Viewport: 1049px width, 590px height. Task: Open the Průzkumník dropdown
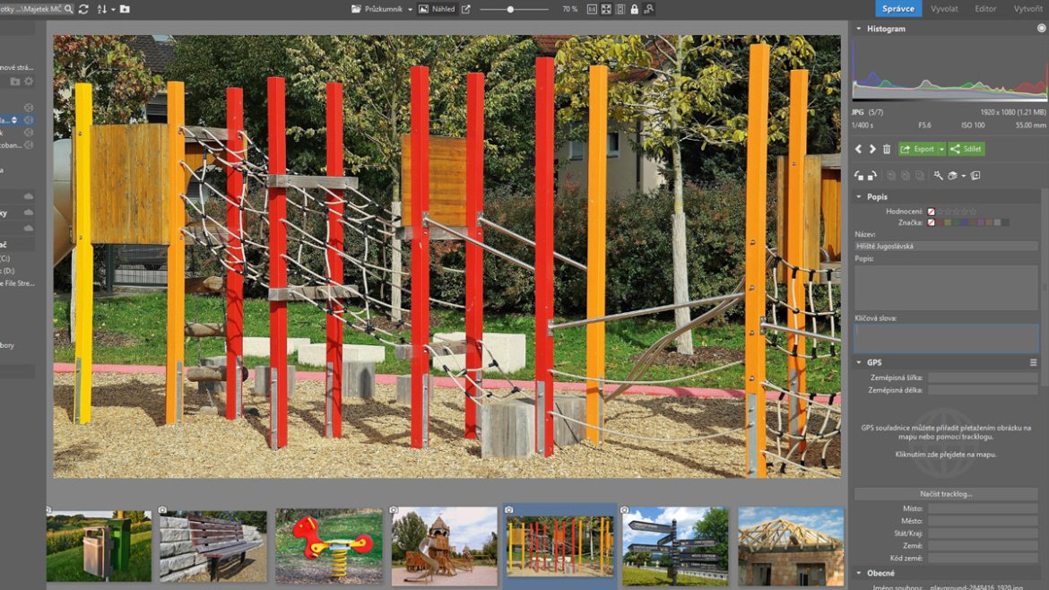(382, 9)
